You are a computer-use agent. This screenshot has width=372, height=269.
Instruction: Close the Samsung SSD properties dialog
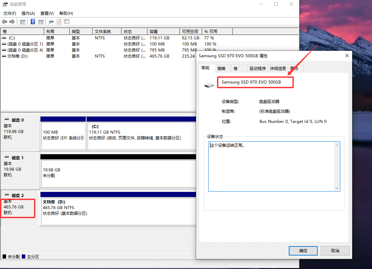pyautogui.click(x=347, y=56)
